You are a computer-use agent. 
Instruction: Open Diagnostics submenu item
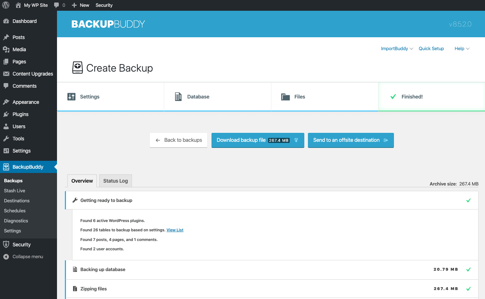point(16,221)
